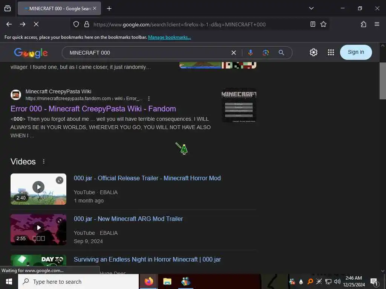This screenshot has width=386, height=289.
Task: Click the Google search box
Action: (148, 53)
